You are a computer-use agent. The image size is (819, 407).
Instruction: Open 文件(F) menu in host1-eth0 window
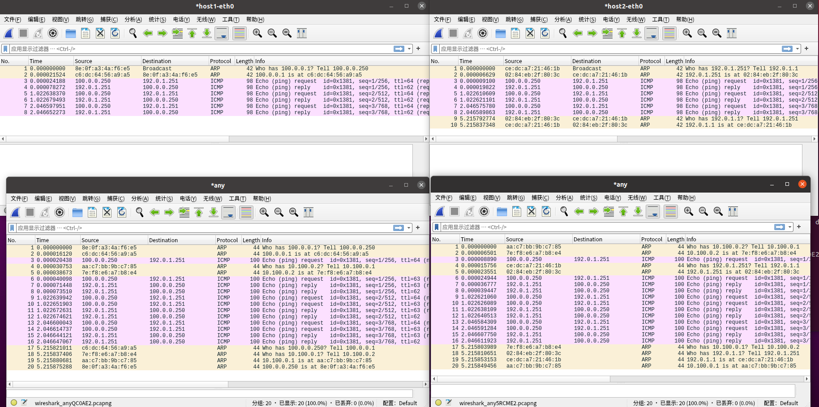pos(13,19)
